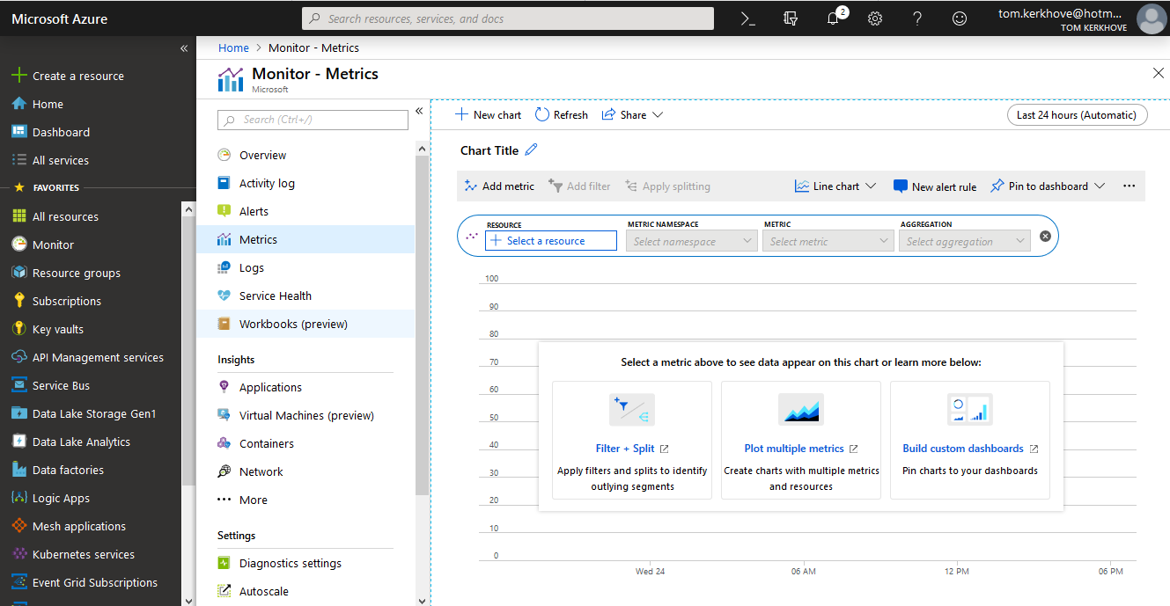Screen dimensions: 1170x606
Task: Open Applications under Insights
Action: [305, 387]
